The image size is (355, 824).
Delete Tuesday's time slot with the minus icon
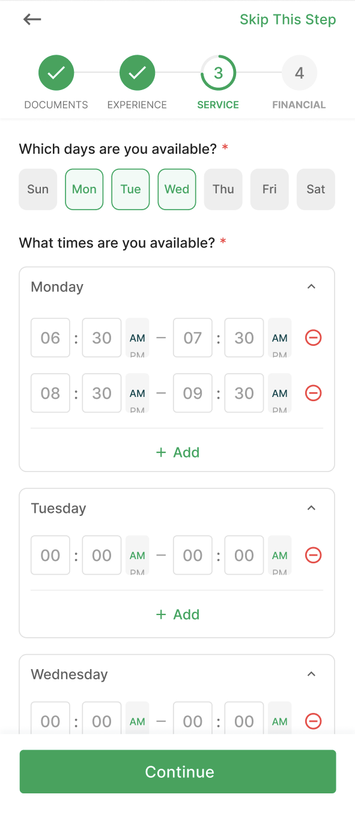(313, 555)
